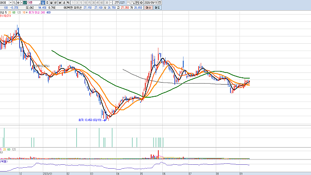Image resolution: width=311 pixels, height=175 pixels.
Task: Click the stock code input field
Action: coord(4,2)
